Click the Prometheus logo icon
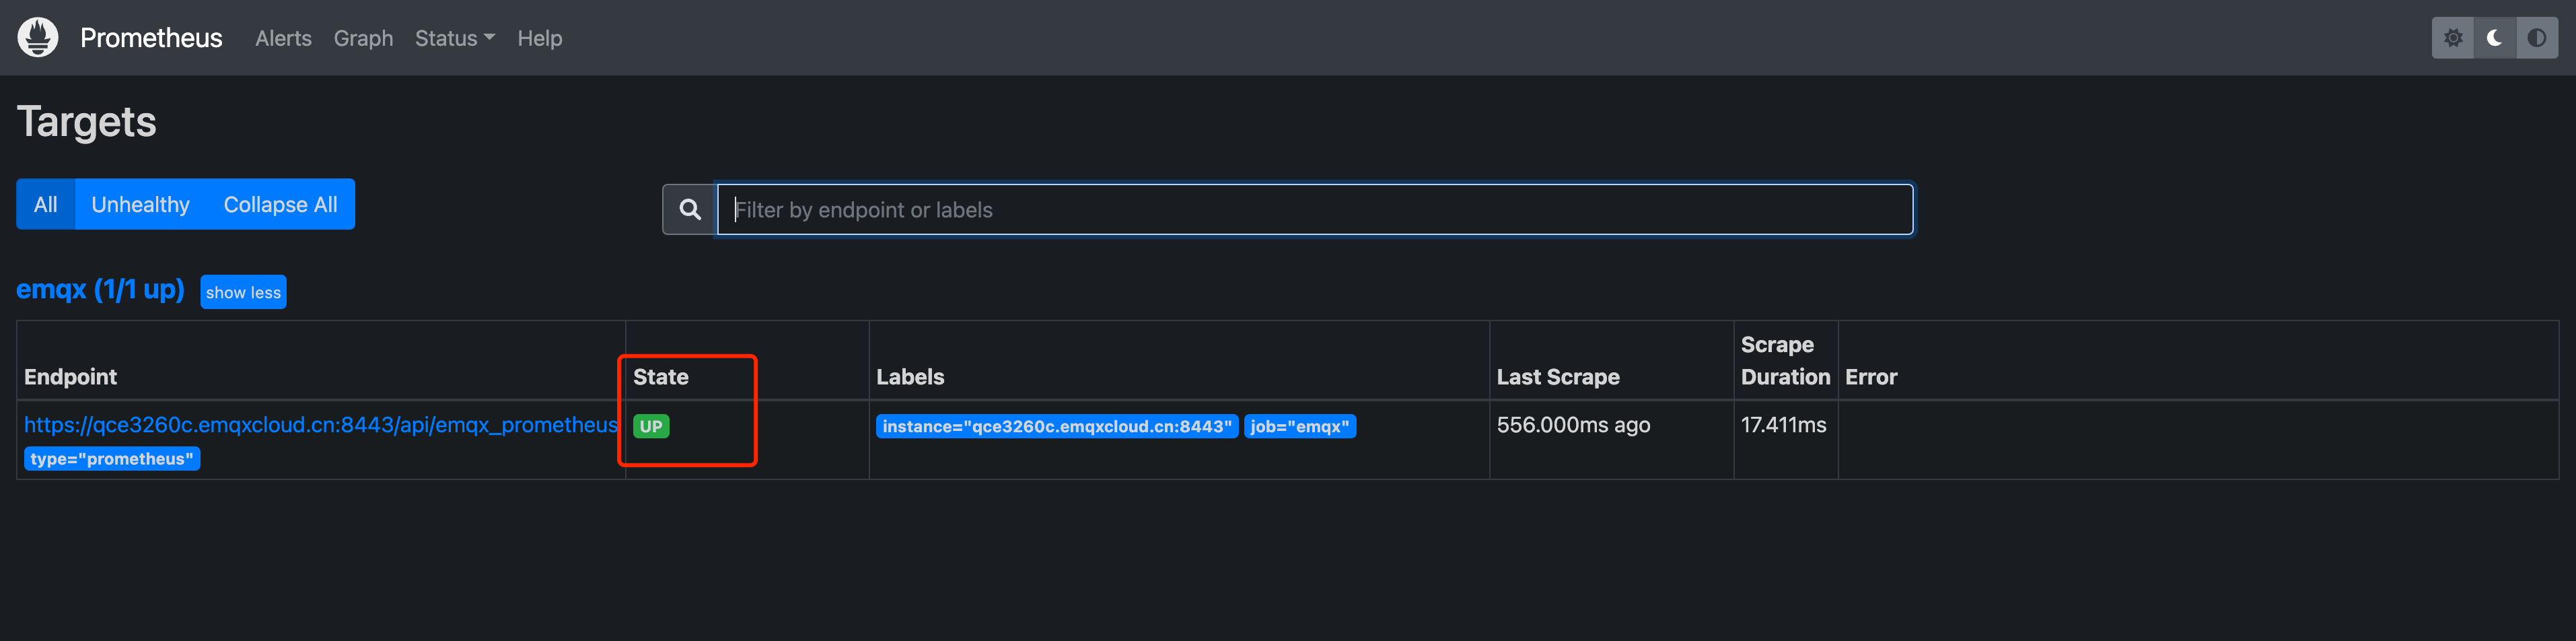This screenshot has height=641, width=2576. click(x=37, y=37)
